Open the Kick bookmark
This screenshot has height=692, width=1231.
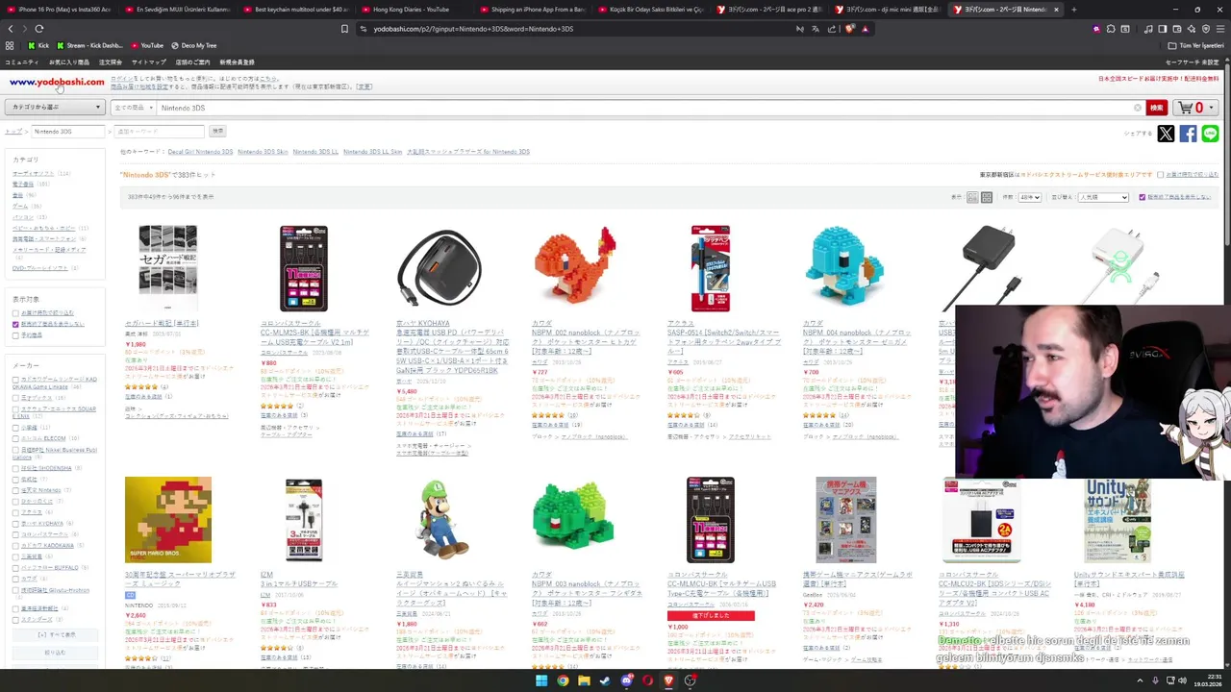tap(38, 45)
